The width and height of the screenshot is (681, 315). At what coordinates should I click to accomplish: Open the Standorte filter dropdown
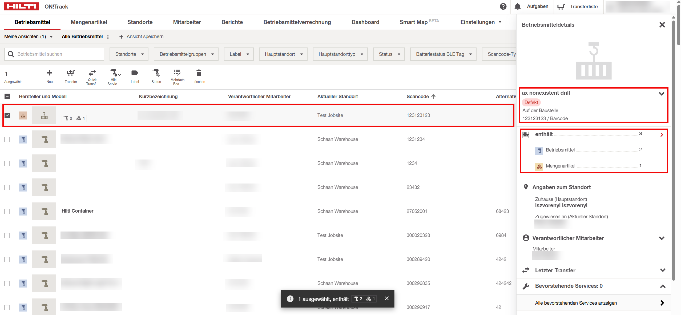point(129,54)
